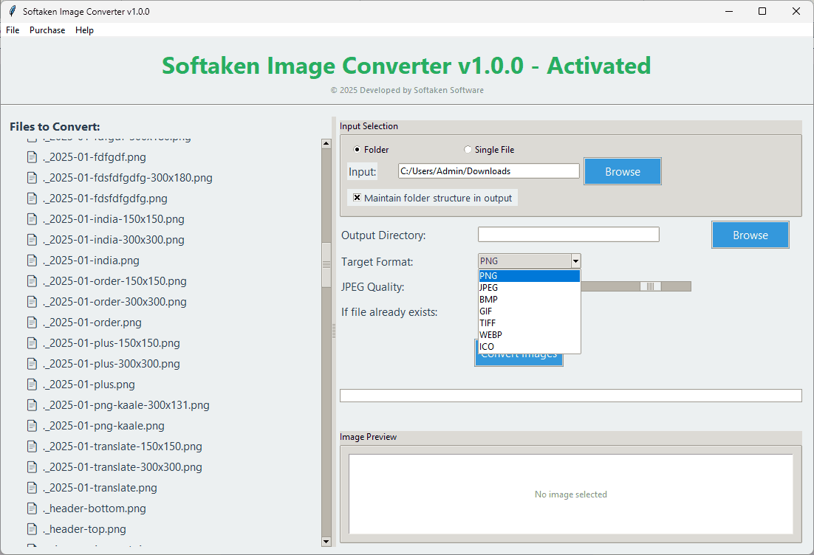Click file icon beside ._2025-01-translate.png
This screenshot has width=814, height=555.
pos(33,488)
